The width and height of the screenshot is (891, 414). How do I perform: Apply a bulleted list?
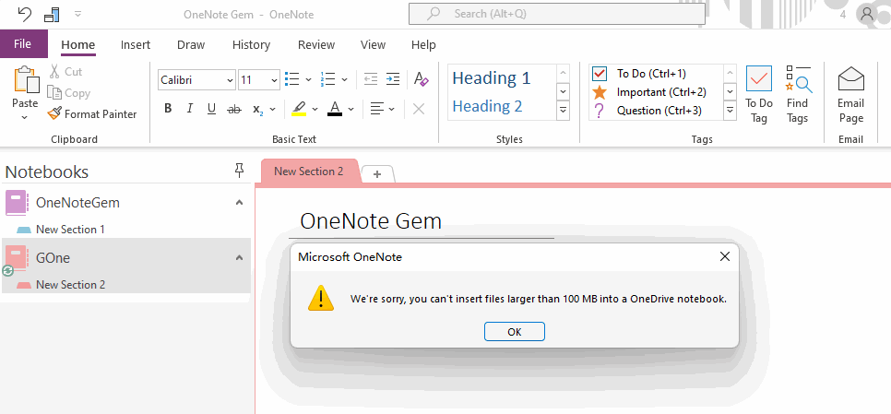point(292,79)
